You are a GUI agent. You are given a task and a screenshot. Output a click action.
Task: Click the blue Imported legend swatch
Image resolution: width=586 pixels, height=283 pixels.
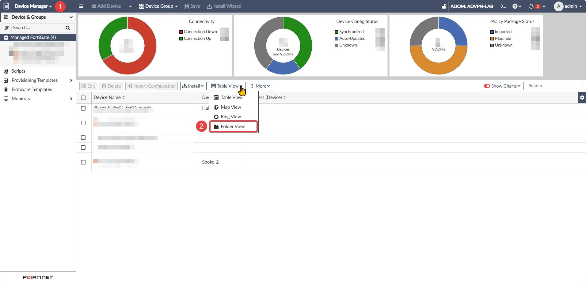point(492,32)
